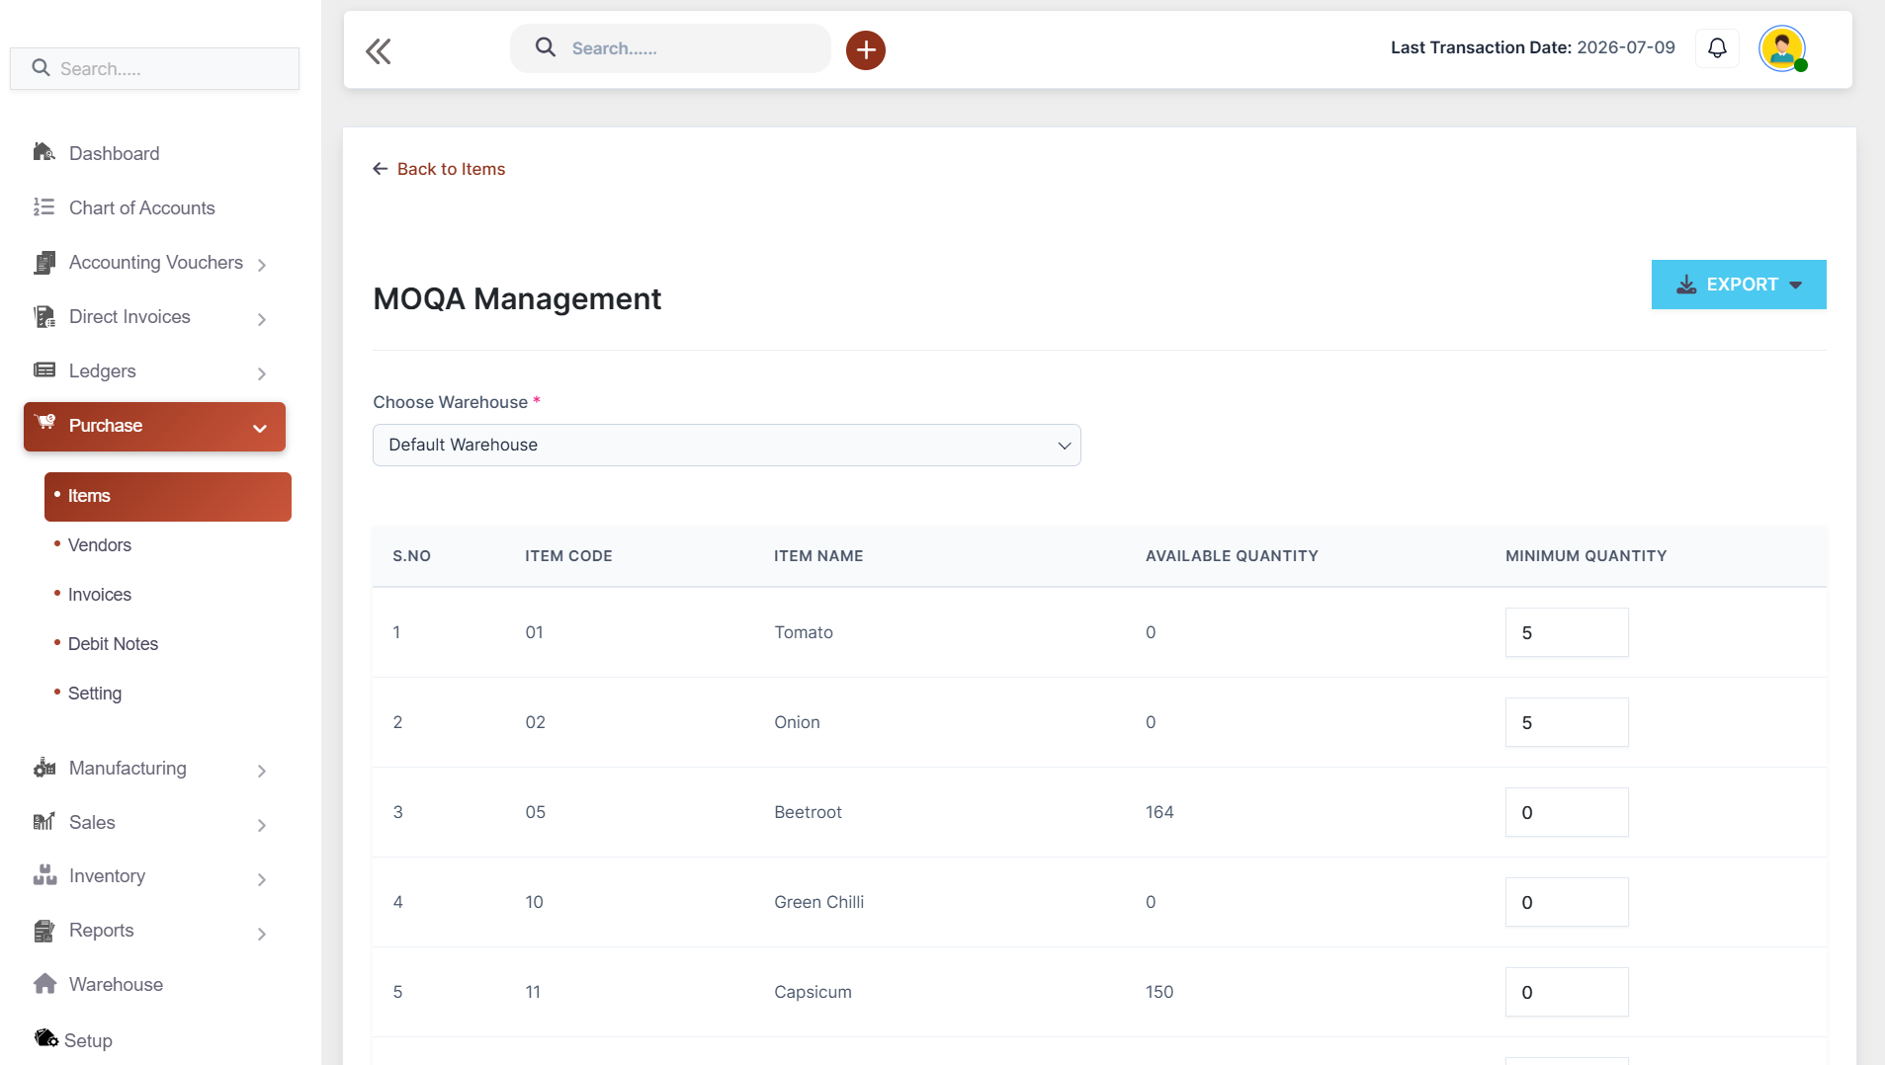This screenshot has height=1065, width=1885.
Task: Open the user profile avatar
Action: tap(1782, 48)
